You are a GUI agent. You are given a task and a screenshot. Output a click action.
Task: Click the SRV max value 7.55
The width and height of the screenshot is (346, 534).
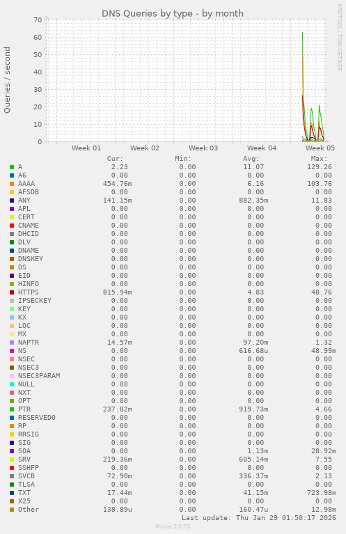[324, 460]
